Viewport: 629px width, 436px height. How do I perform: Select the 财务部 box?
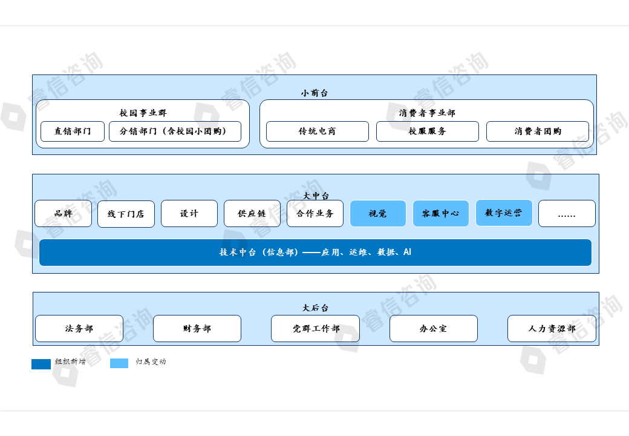(197, 329)
